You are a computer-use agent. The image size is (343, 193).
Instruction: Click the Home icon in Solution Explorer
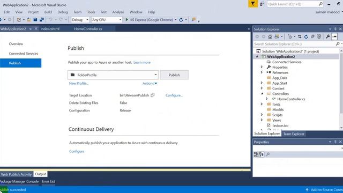pyautogui.click(x=270, y=36)
